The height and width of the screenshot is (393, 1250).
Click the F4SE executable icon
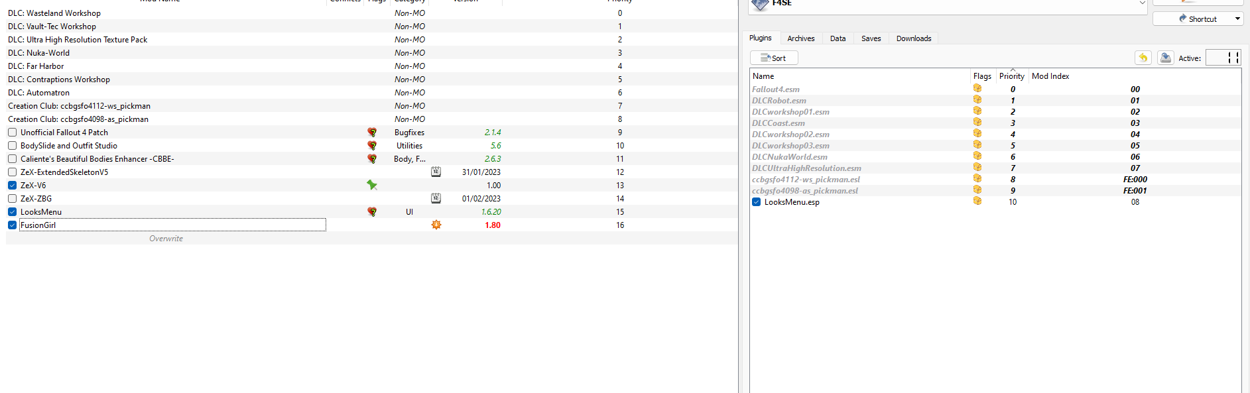(760, 4)
